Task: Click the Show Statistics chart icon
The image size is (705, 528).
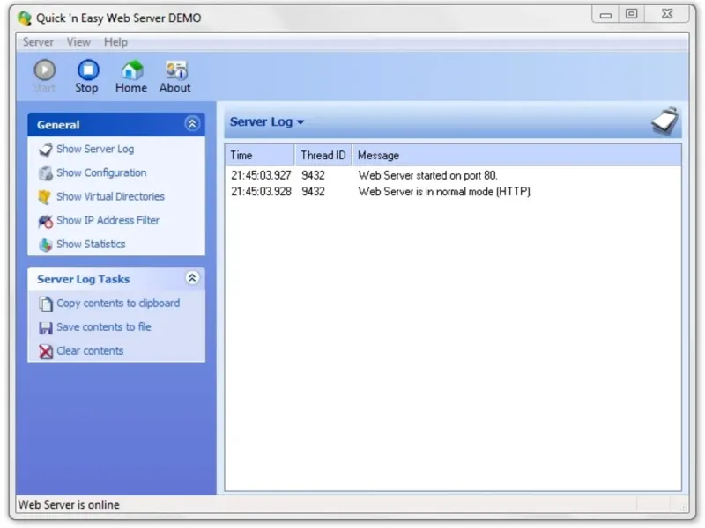Action: click(46, 245)
